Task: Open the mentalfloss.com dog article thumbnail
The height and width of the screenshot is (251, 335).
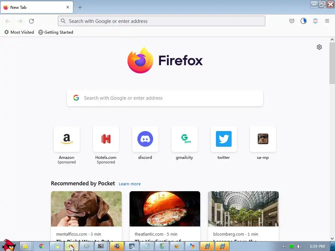Action: [86, 209]
